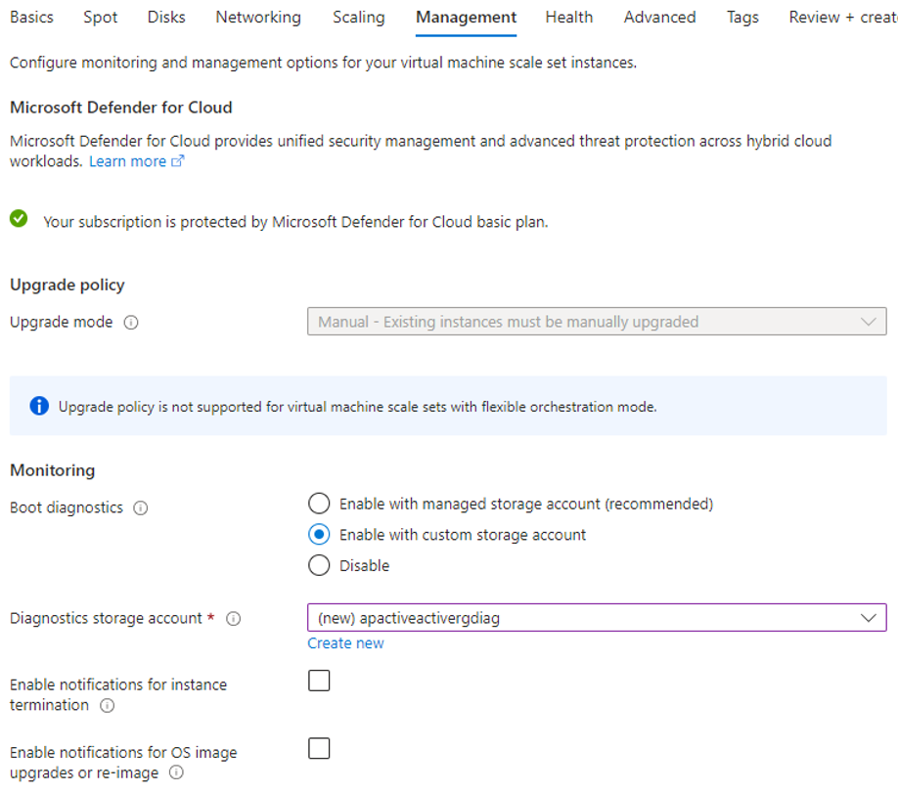Click the instance termination notifications info icon

tap(108, 705)
